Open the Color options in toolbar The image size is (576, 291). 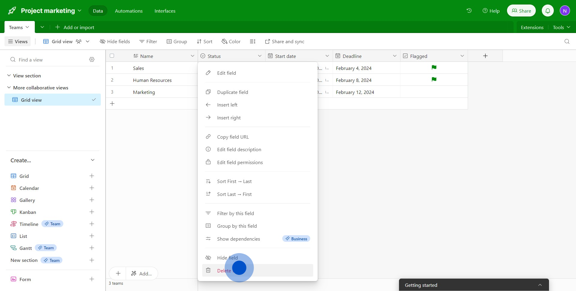(x=231, y=41)
